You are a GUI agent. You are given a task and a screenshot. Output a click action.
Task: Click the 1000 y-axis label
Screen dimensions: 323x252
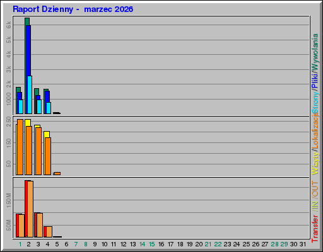[x=9, y=99]
